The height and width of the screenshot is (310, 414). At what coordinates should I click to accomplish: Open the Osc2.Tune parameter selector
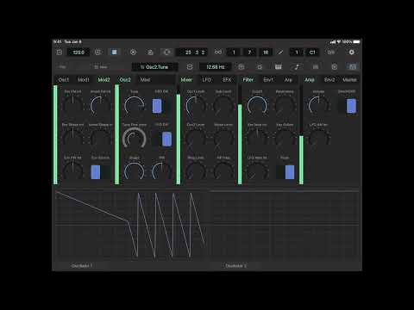pyautogui.click(x=155, y=67)
